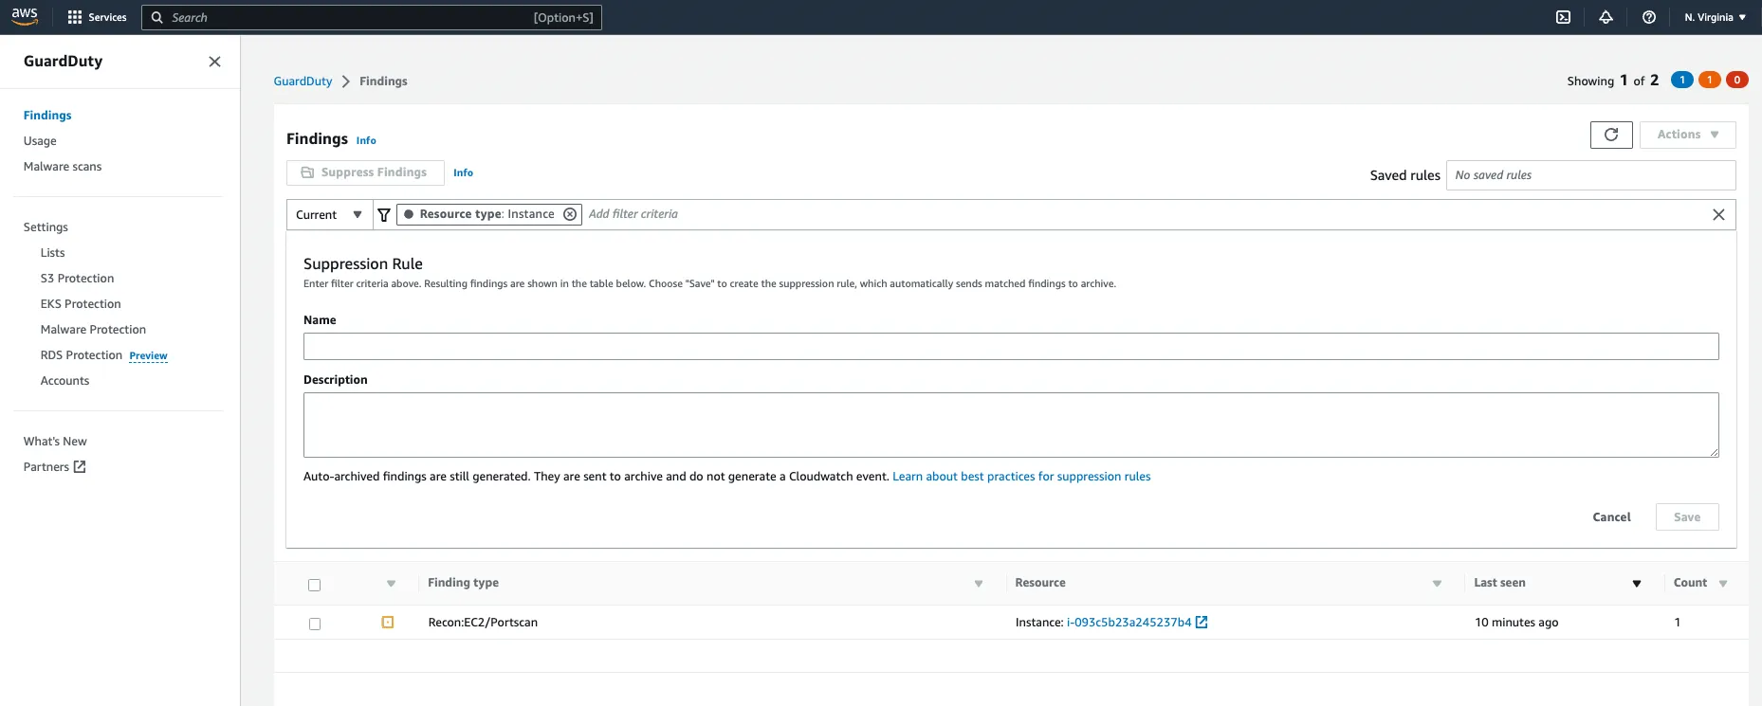Focus the AWS search bar
Image resolution: width=1762 pixels, height=706 pixels.
(372, 17)
